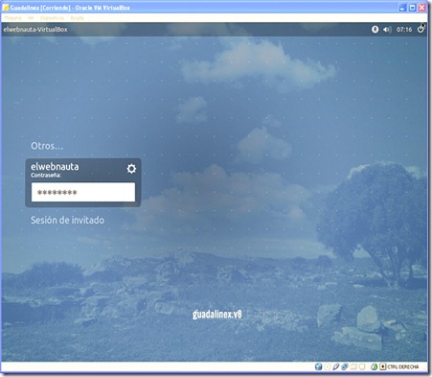Select the Otros... login option
This screenshot has height=377, width=432.
click(x=47, y=146)
